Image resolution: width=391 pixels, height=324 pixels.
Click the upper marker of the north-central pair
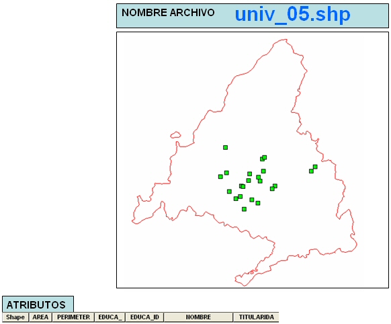coord(265,157)
